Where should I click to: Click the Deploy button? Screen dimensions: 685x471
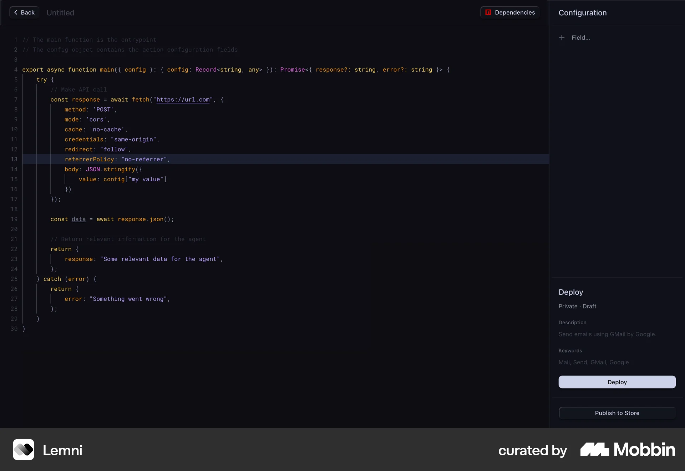[x=617, y=382]
